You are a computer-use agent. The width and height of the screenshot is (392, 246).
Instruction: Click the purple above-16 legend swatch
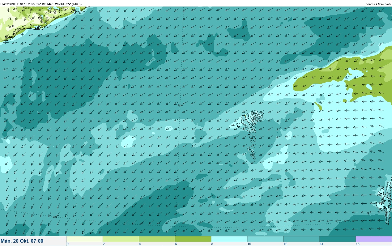[374, 239]
